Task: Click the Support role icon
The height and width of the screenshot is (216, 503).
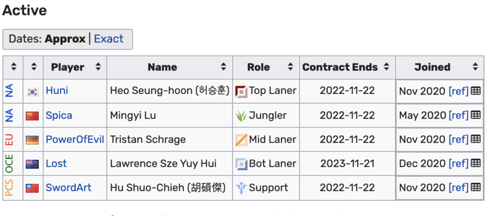Action: point(241,188)
